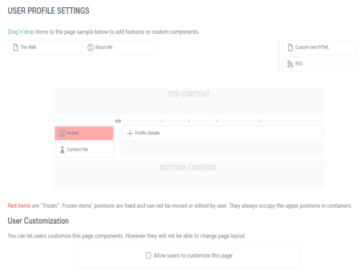This screenshot has height=273, width=364.
Task: Select the 'Contact Me' block label
Action: pyautogui.click(x=77, y=150)
